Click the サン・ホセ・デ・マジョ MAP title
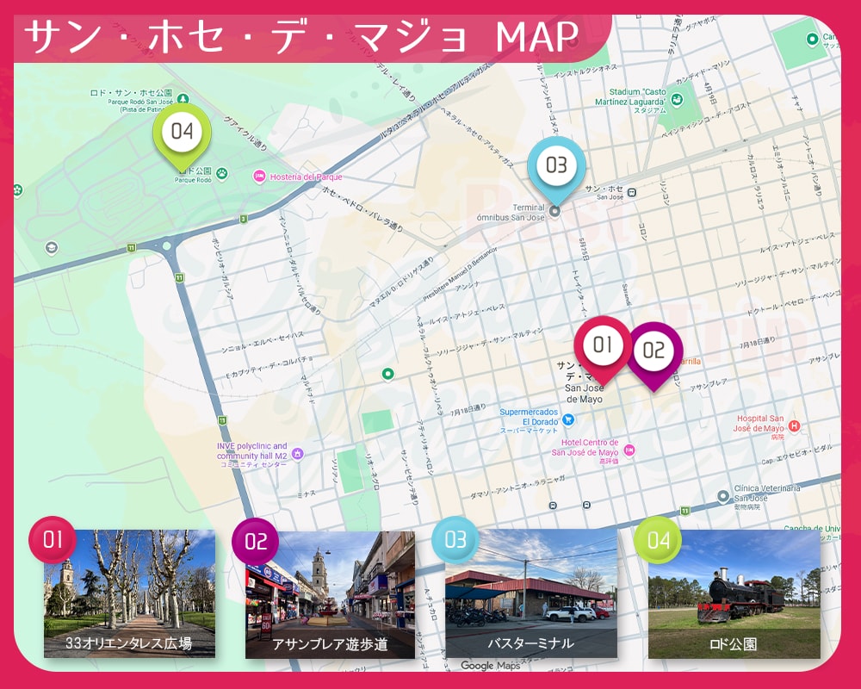 [300, 37]
